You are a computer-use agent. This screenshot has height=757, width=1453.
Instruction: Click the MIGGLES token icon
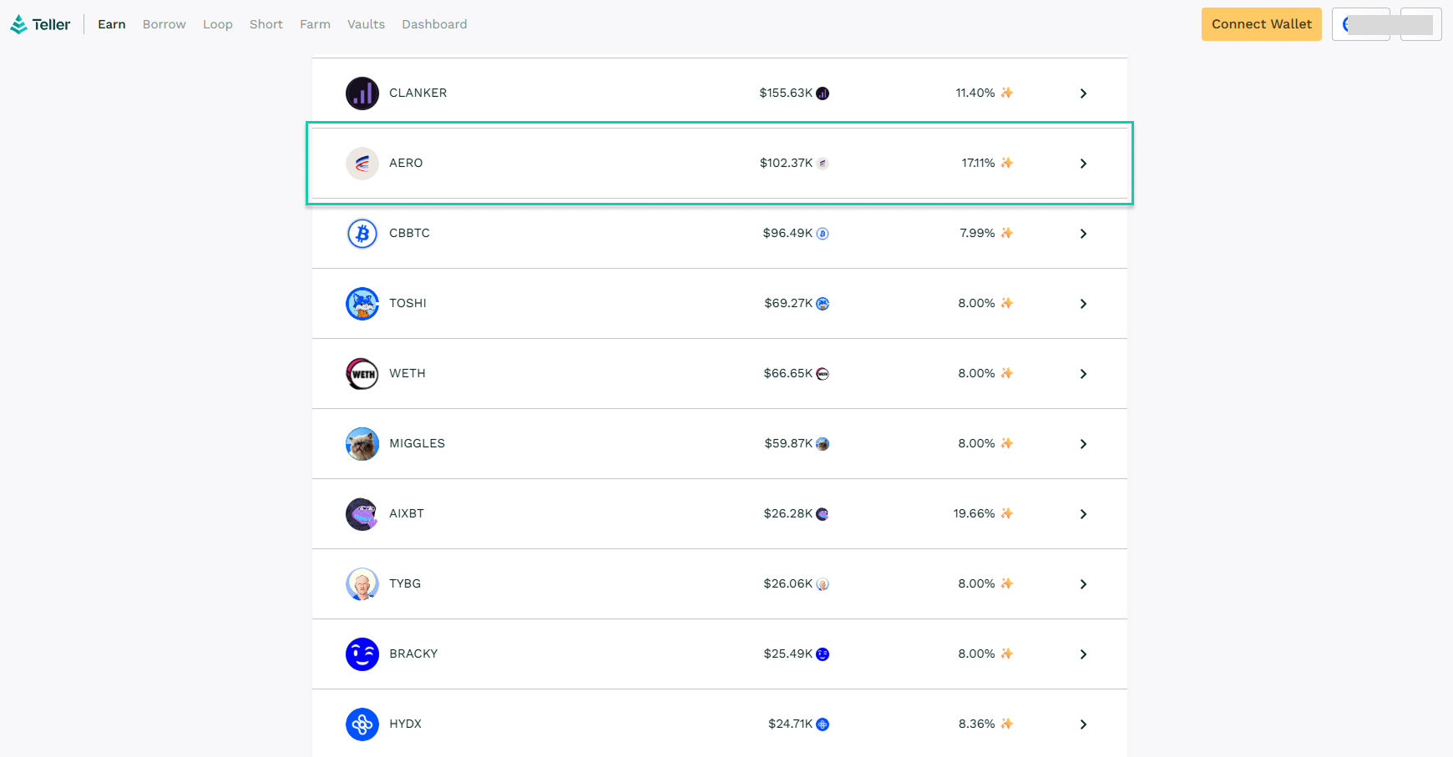pos(362,444)
